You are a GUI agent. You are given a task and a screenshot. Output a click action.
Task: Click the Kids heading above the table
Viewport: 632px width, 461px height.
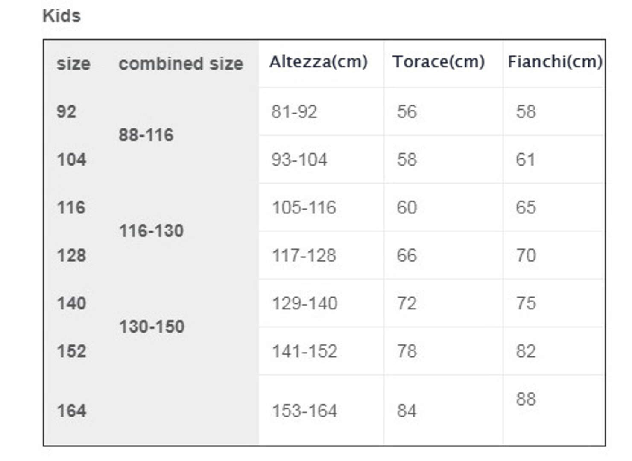pyautogui.click(x=61, y=16)
